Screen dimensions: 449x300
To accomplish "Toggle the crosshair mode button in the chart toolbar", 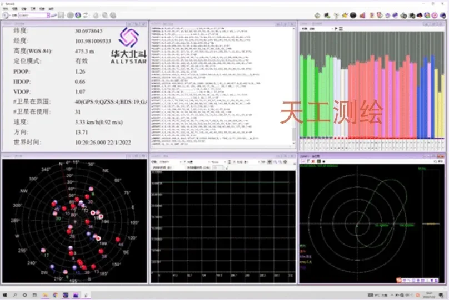I will 270,162.
